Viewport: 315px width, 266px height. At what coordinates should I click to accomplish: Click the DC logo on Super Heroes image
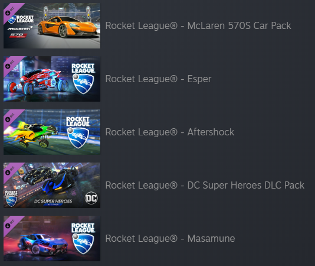91,198
